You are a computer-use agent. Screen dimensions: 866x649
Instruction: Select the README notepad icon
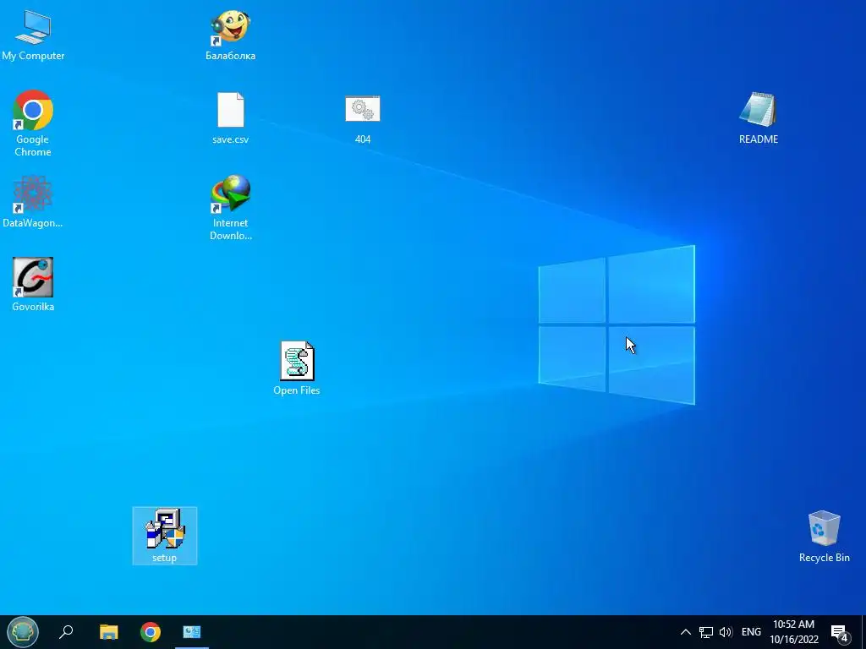(759, 118)
